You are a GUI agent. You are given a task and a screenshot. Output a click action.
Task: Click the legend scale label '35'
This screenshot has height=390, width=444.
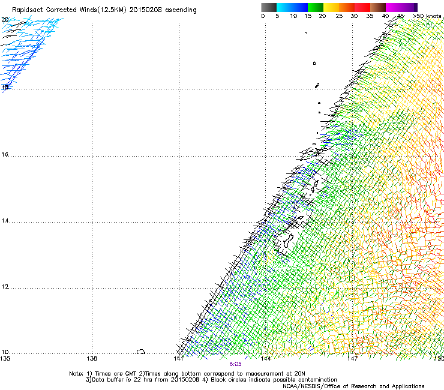tap(370, 16)
